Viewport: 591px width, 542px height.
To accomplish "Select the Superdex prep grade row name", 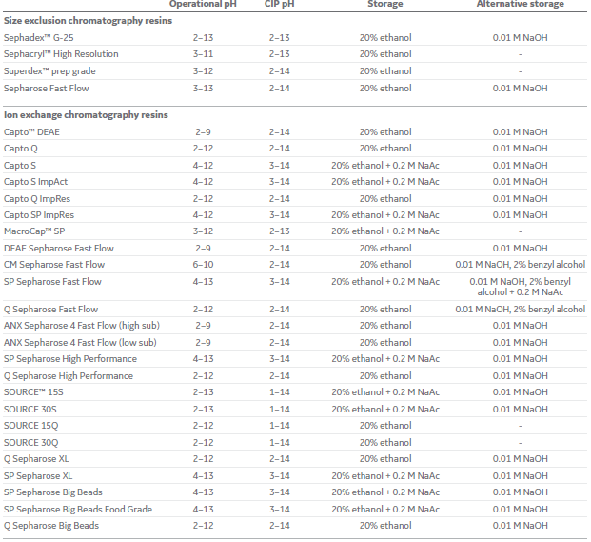I will [x=49, y=71].
